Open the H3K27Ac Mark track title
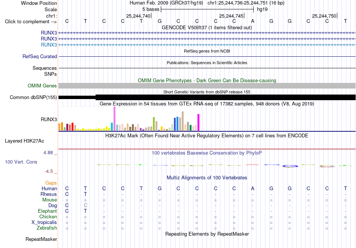 (x=207, y=136)
